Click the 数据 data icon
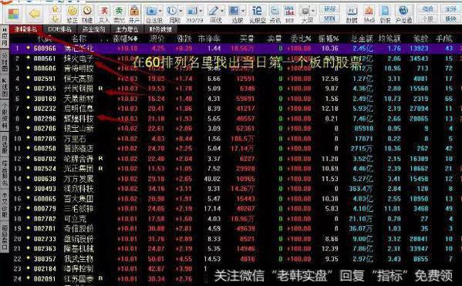The height and width of the screenshot is (286, 462). (352, 14)
